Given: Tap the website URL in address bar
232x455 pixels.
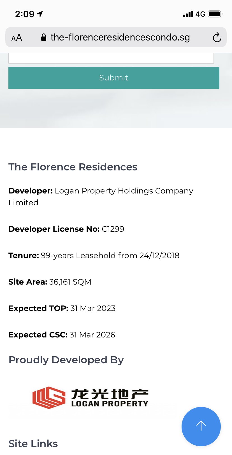Looking at the screenshot, I should 120,37.
